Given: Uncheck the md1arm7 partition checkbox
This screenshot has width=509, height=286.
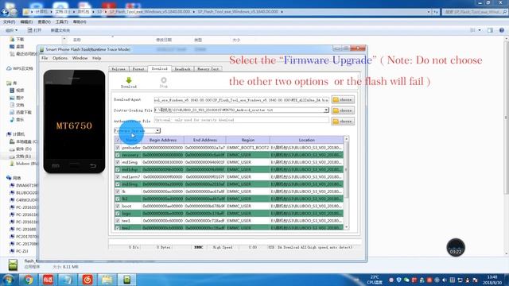Looking at the screenshot, I should (x=118, y=176).
